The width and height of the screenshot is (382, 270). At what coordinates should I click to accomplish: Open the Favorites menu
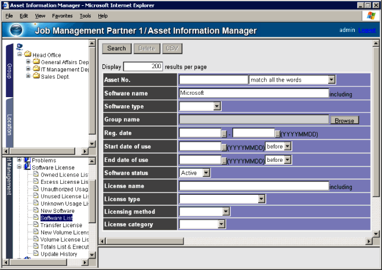click(x=62, y=16)
